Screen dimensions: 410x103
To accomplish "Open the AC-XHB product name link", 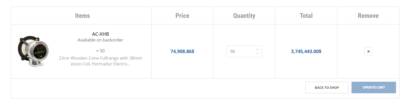I will pyautogui.click(x=100, y=34).
